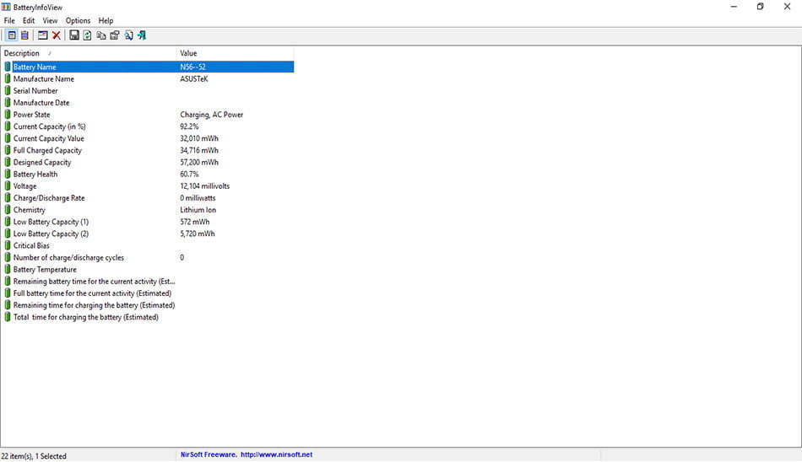Viewport: 802px width, 462px height.
Task: Click the battery icon beside Serial Number
Action: click(x=7, y=90)
